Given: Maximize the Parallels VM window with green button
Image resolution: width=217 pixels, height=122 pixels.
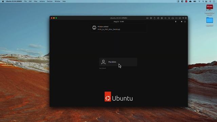Looking at the screenshot, I should coord(56,18).
